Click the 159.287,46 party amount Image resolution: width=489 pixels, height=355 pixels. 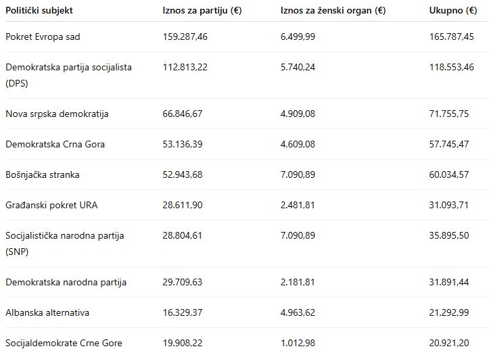(185, 37)
